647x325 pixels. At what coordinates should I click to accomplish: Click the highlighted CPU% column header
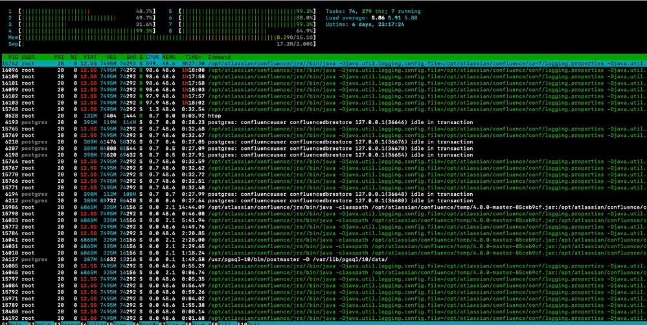153,57
